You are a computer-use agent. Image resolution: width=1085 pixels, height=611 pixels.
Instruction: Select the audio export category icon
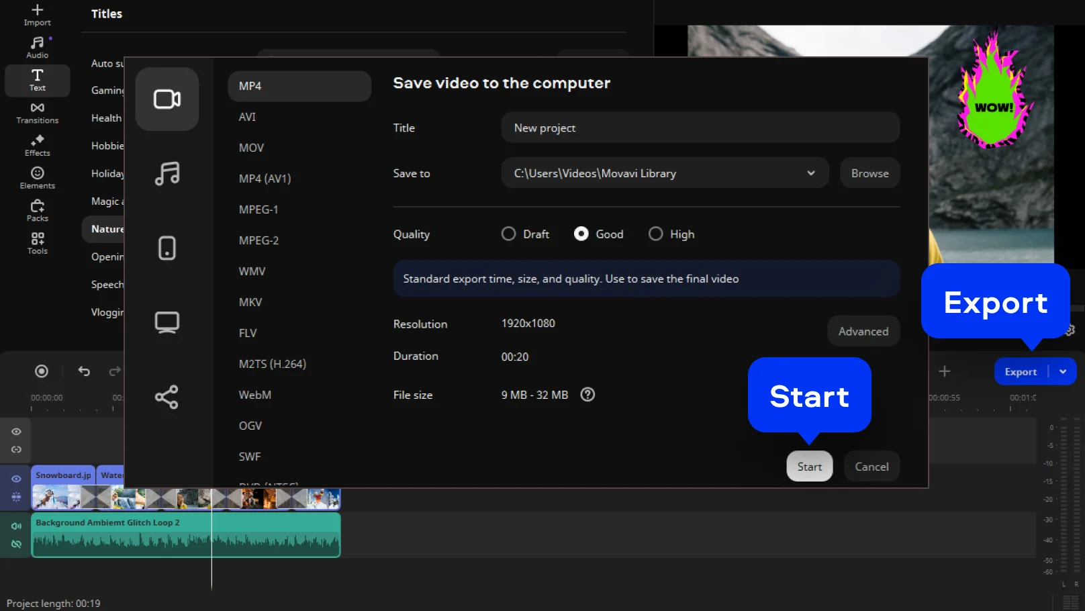(x=167, y=174)
